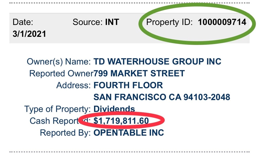Click owner name TD WATERHOUSE GROUP INC

pyautogui.click(x=157, y=62)
